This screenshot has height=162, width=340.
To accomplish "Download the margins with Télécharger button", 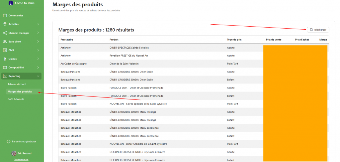I will click(318, 30).
